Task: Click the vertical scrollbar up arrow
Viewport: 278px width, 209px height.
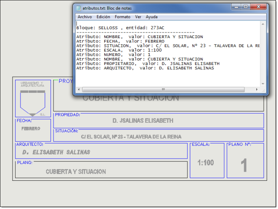Action: click(263, 24)
